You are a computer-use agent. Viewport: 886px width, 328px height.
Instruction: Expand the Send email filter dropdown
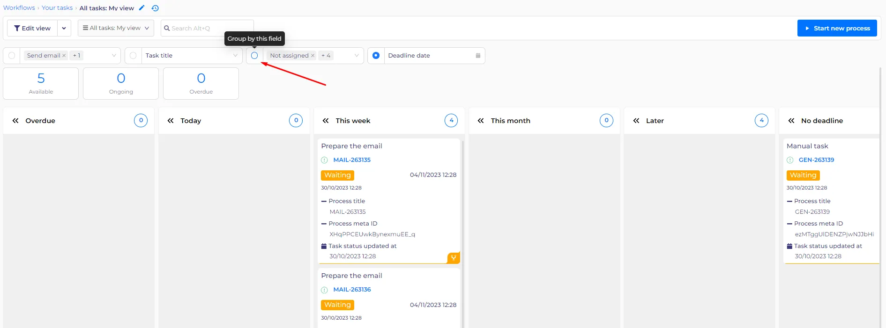click(114, 56)
